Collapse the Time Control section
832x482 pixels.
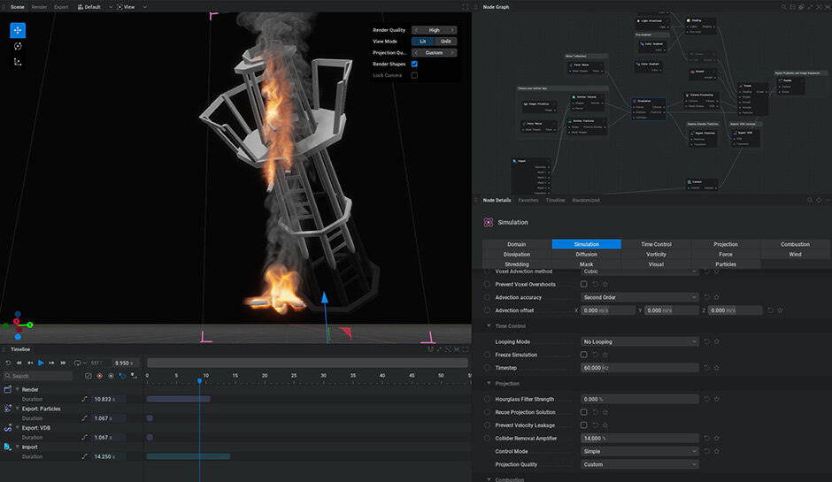[x=489, y=326]
